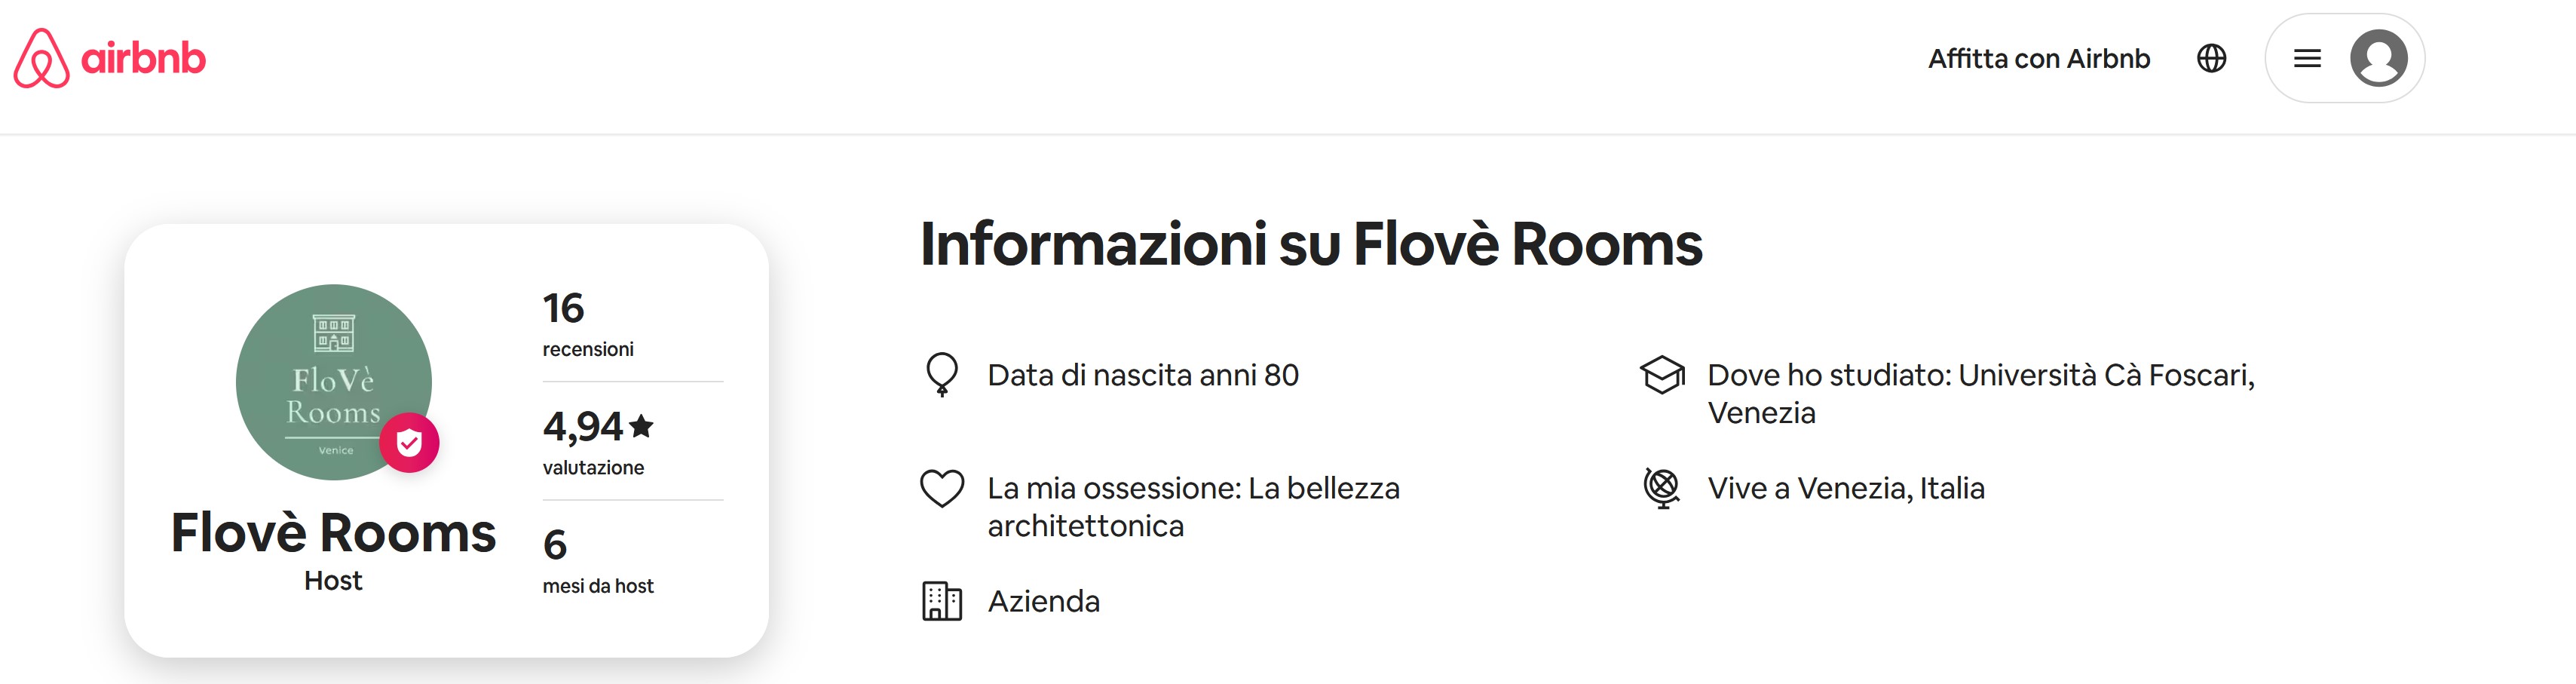The height and width of the screenshot is (684, 2576).
Task: Click the Flovè Rooms host name
Action: [x=333, y=533]
